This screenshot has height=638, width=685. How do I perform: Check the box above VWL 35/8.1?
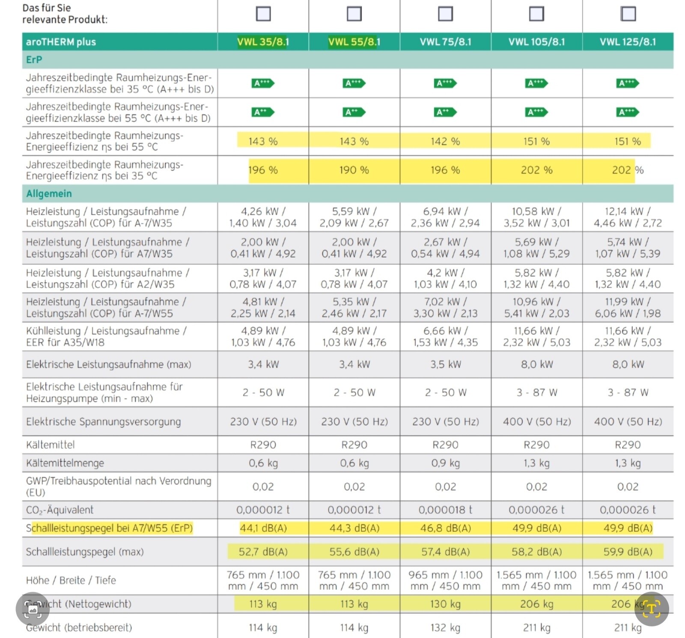(263, 14)
